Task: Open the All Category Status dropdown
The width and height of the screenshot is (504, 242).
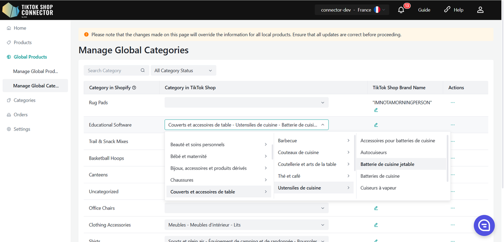Action: pos(183,71)
